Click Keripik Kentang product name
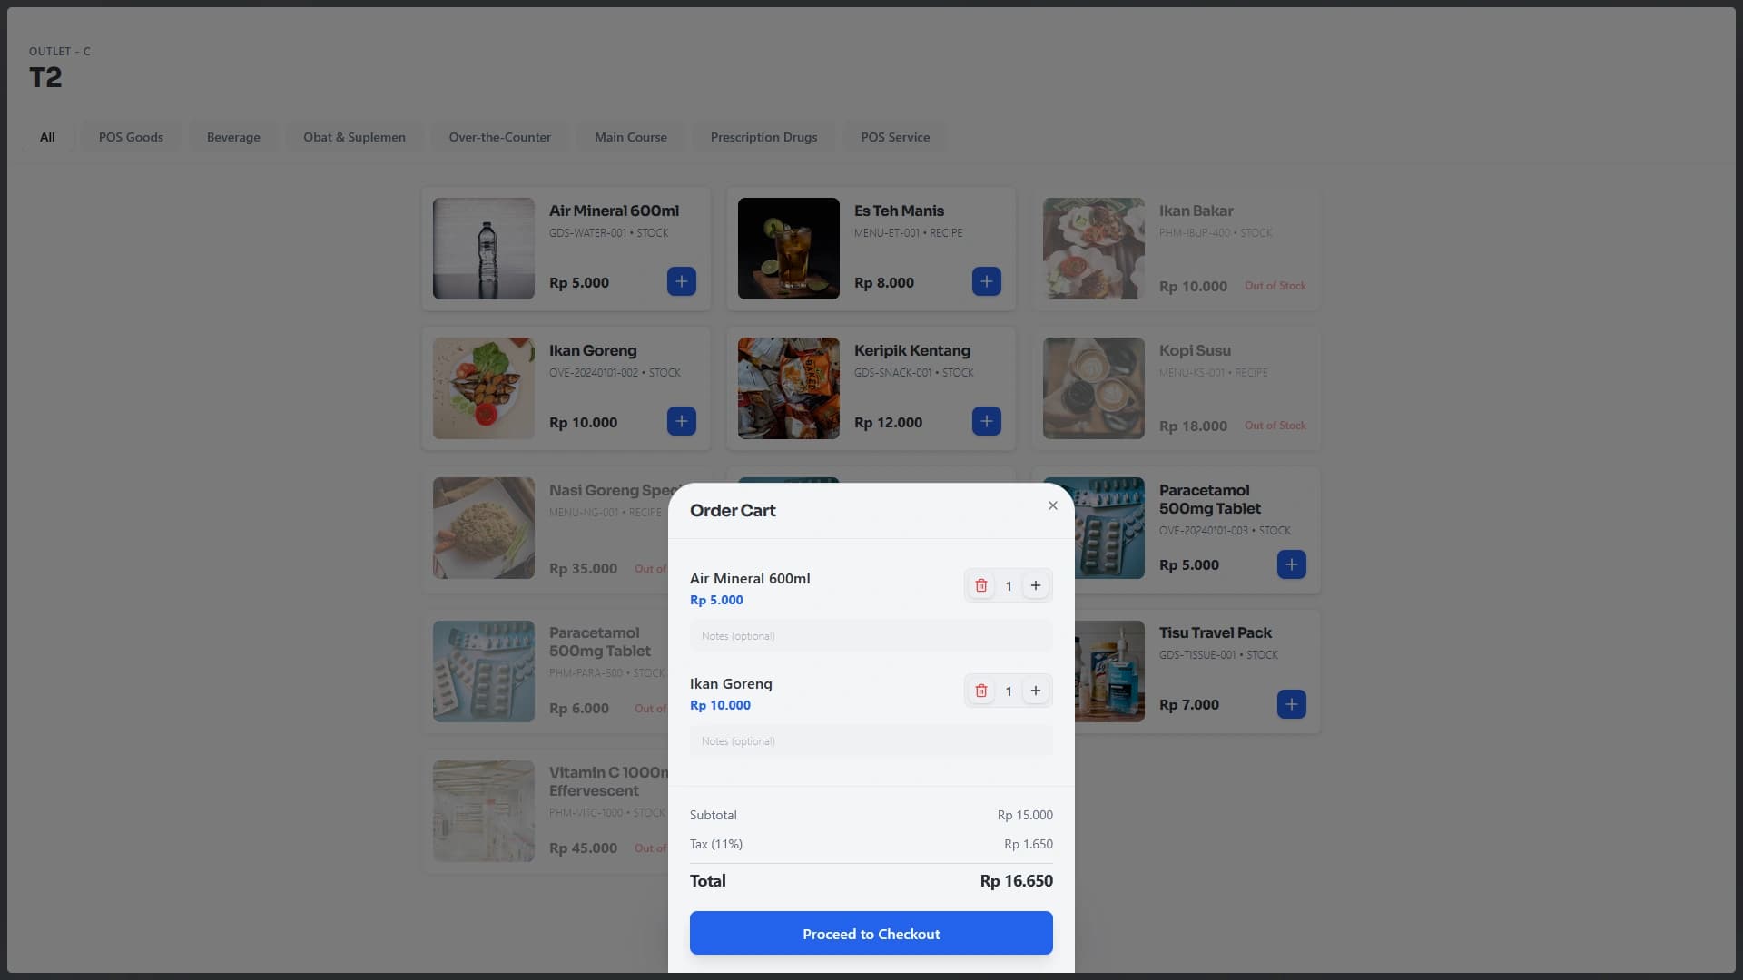 point(912,350)
